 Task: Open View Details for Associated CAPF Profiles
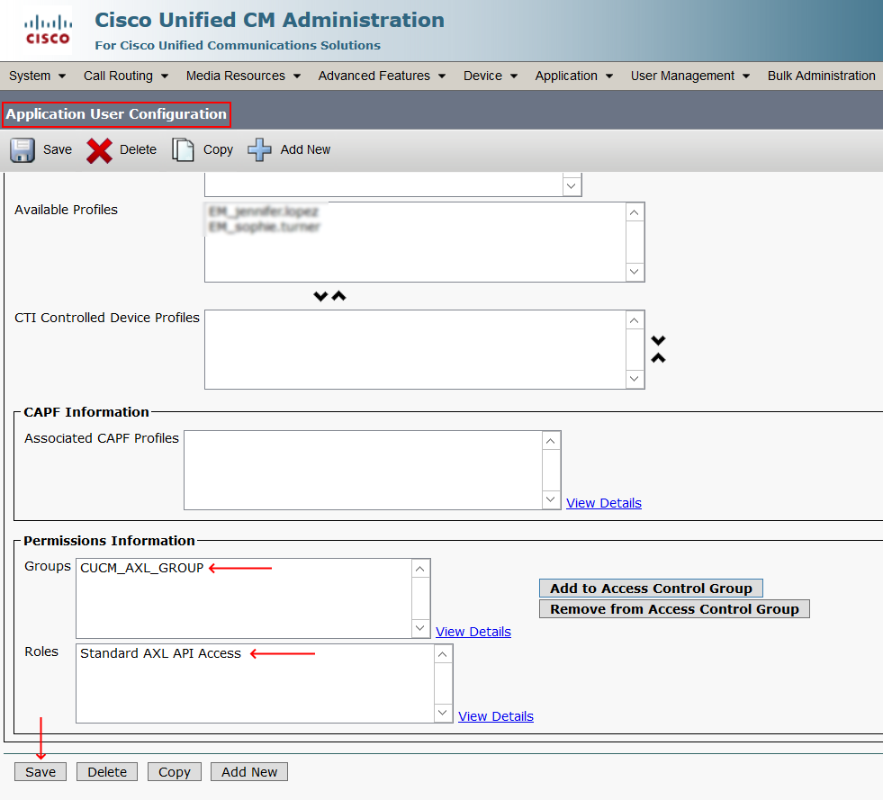603,503
